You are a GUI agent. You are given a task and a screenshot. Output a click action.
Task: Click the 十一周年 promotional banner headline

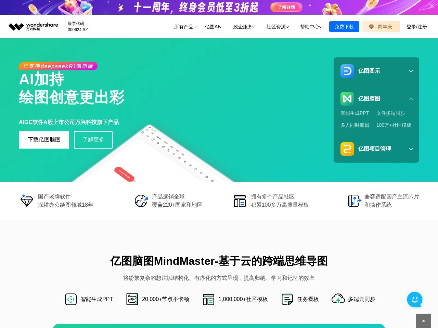196,7
